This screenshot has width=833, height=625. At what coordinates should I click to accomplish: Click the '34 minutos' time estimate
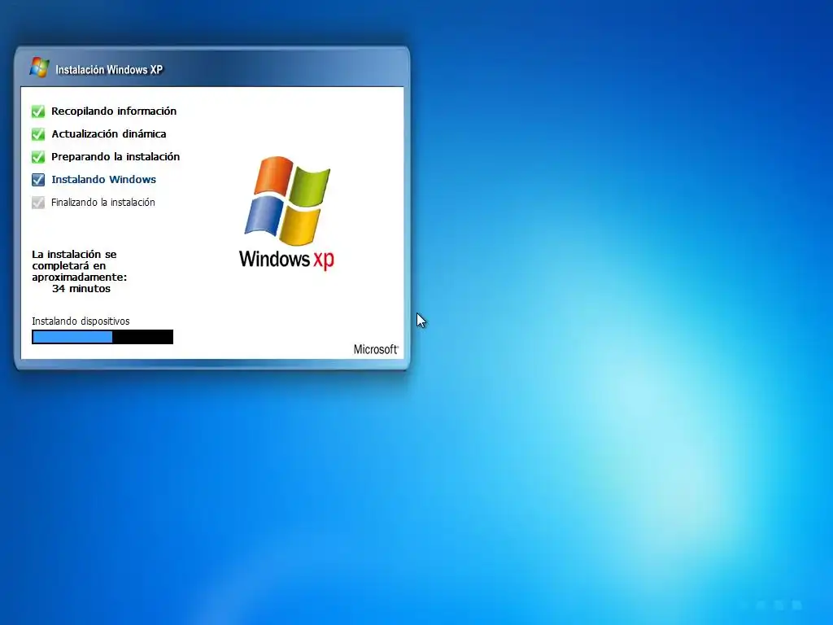pyautogui.click(x=81, y=289)
